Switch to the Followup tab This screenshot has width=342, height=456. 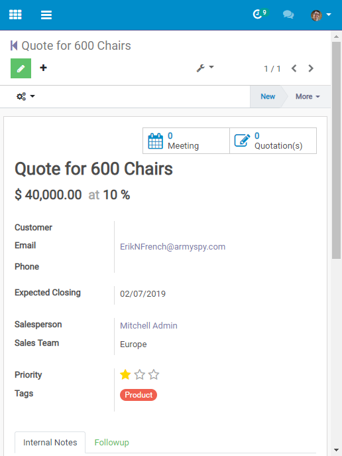(x=112, y=442)
